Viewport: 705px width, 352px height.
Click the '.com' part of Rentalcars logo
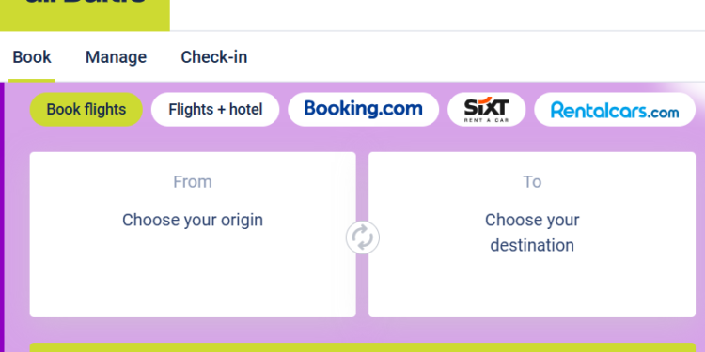[x=664, y=113]
